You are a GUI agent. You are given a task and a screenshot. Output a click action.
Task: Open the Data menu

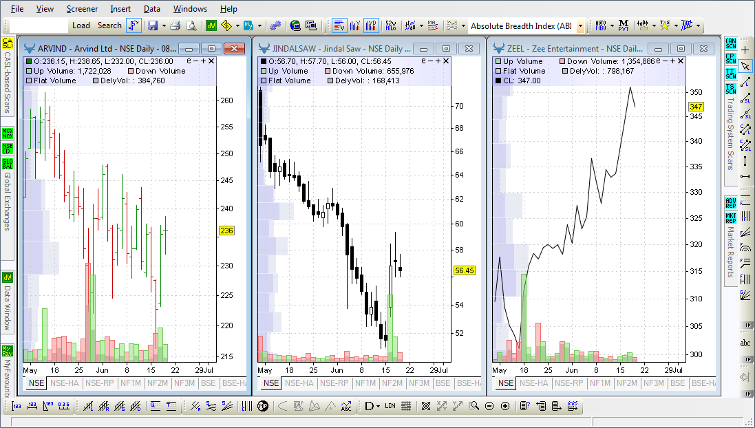pos(152,9)
